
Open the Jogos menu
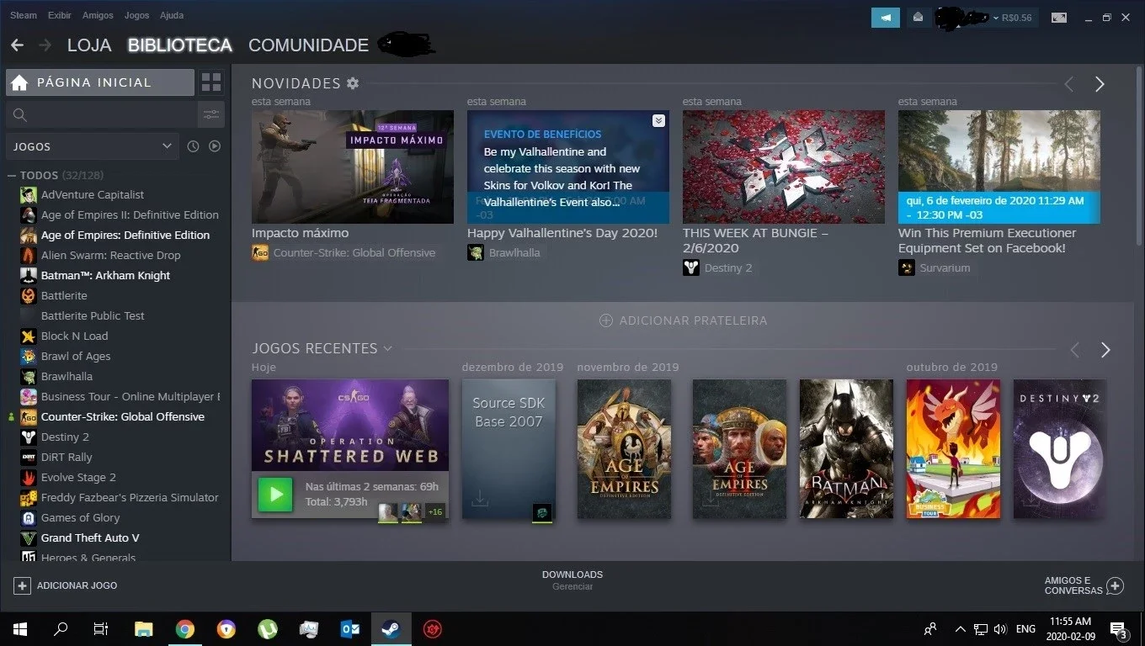click(x=136, y=15)
